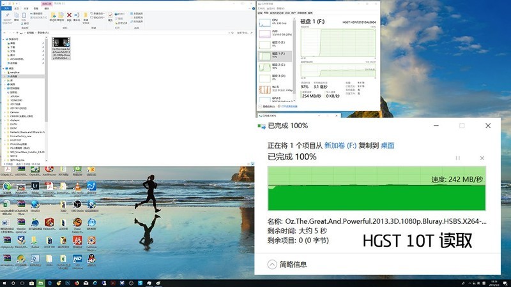Viewport: 511px width, 287px height.
Task: Select 磁盘 0 (E:) in Task Manager
Action: [275, 45]
